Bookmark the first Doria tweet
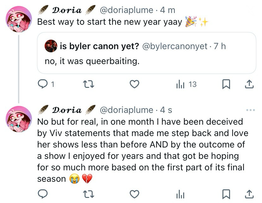The height and width of the screenshot is (203, 262). coord(226,84)
